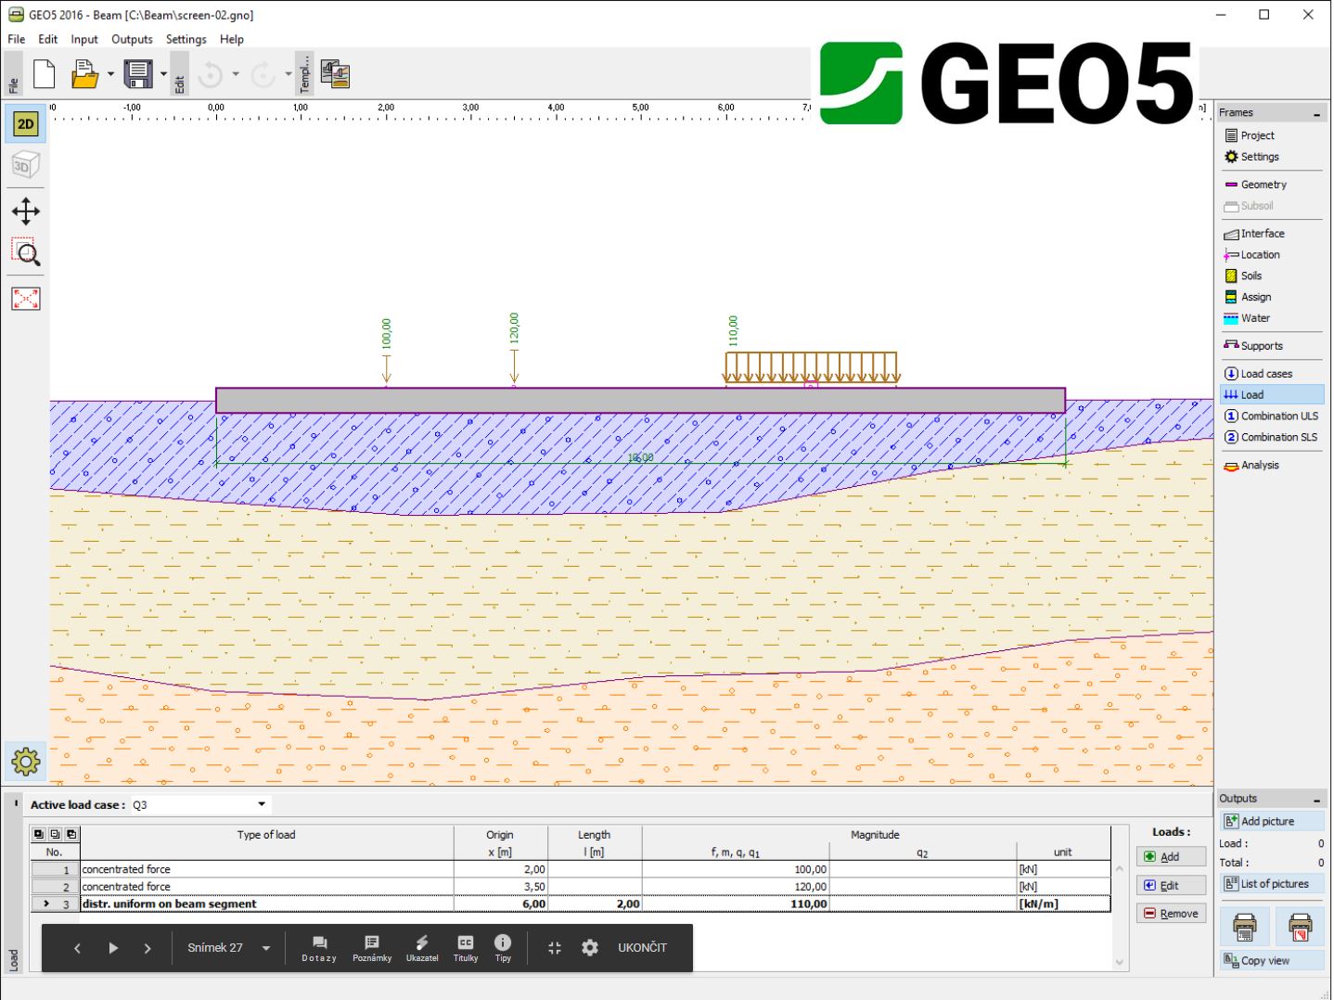1334x1000 pixels.
Task: Click the load table vertical scrollbar
Action: click(1120, 915)
